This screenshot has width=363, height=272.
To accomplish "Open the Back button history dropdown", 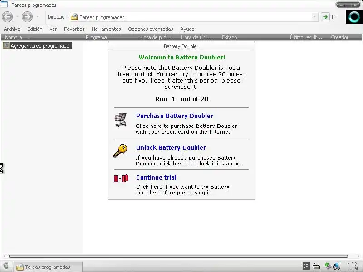I will [x=17, y=17].
